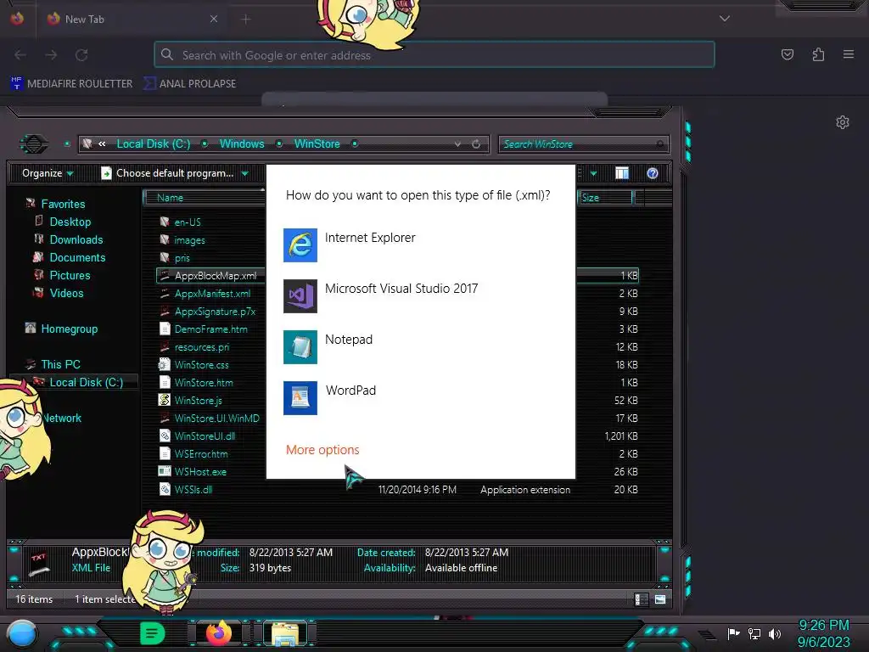The width and height of the screenshot is (869, 652).
Task: Select the en-US folder
Action: click(188, 222)
